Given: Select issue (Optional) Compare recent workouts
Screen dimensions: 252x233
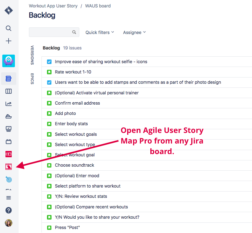Looking at the screenshot, I should [147, 207].
